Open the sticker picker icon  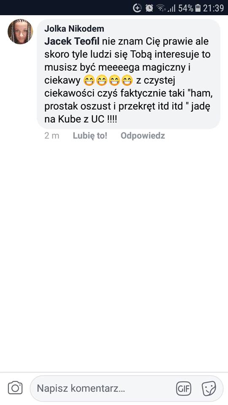[x=209, y=388]
